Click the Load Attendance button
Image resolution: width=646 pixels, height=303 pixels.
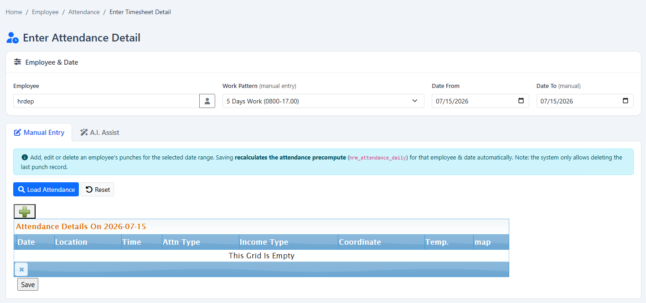(46, 190)
